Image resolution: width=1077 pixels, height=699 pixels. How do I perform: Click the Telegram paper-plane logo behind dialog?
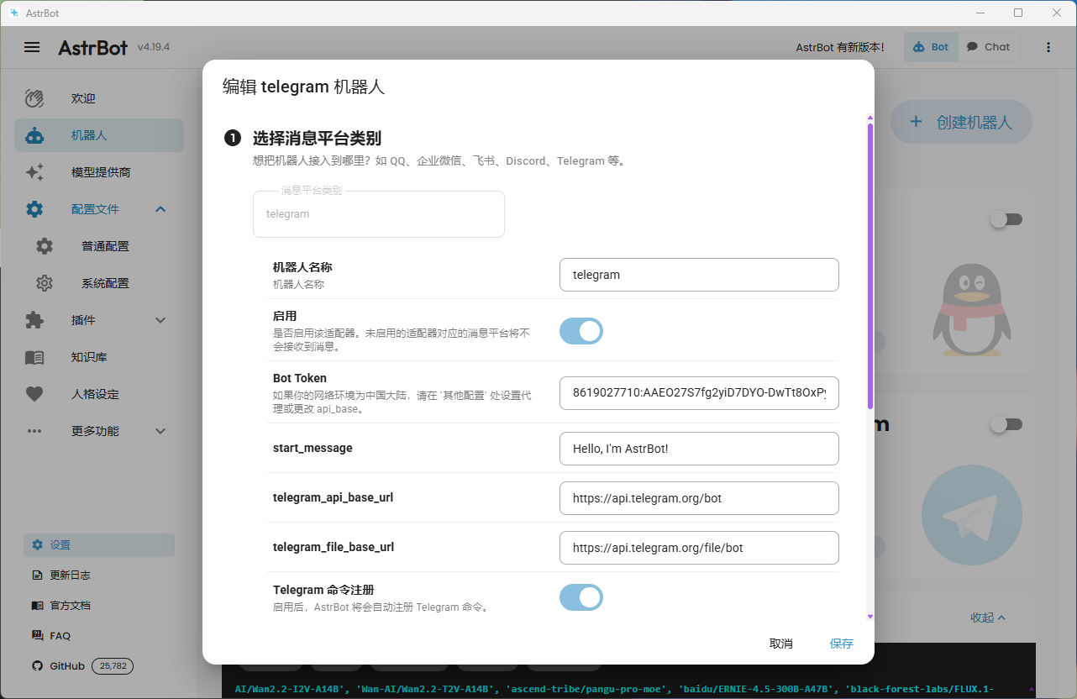click(971, 515)
